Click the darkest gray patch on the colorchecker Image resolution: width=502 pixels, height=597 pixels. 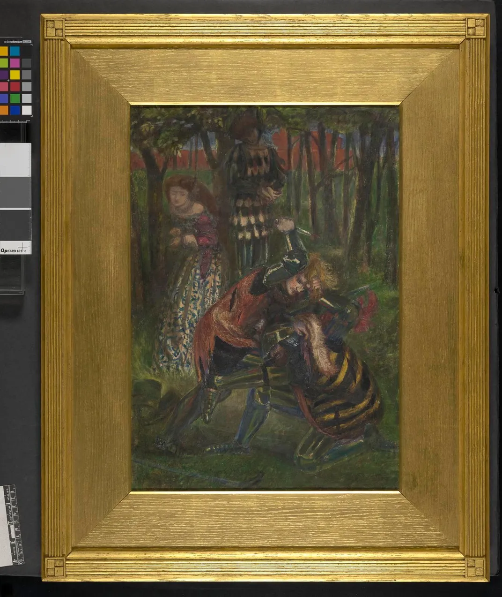point(27,63)
